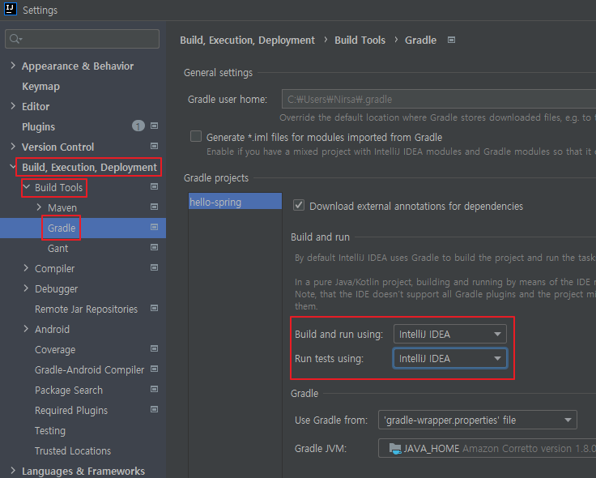Select Gradle in the settings tree
The image size is (596, 478).
(62, 228)
